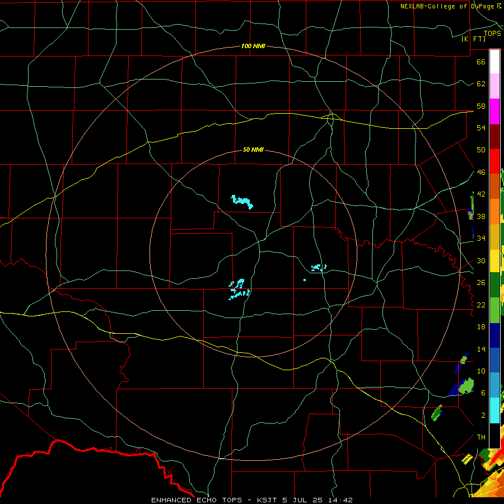Click the 50 NMI range ring label
Image resolution: width=504 pixels, height=504 pixels.
pyautogui.click(x=253, y=150)
